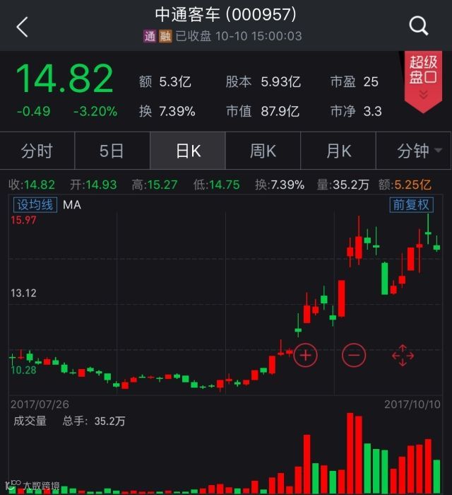
Task: Tap the 成交量 volume indicator label
Action: [x=30, y=421]
